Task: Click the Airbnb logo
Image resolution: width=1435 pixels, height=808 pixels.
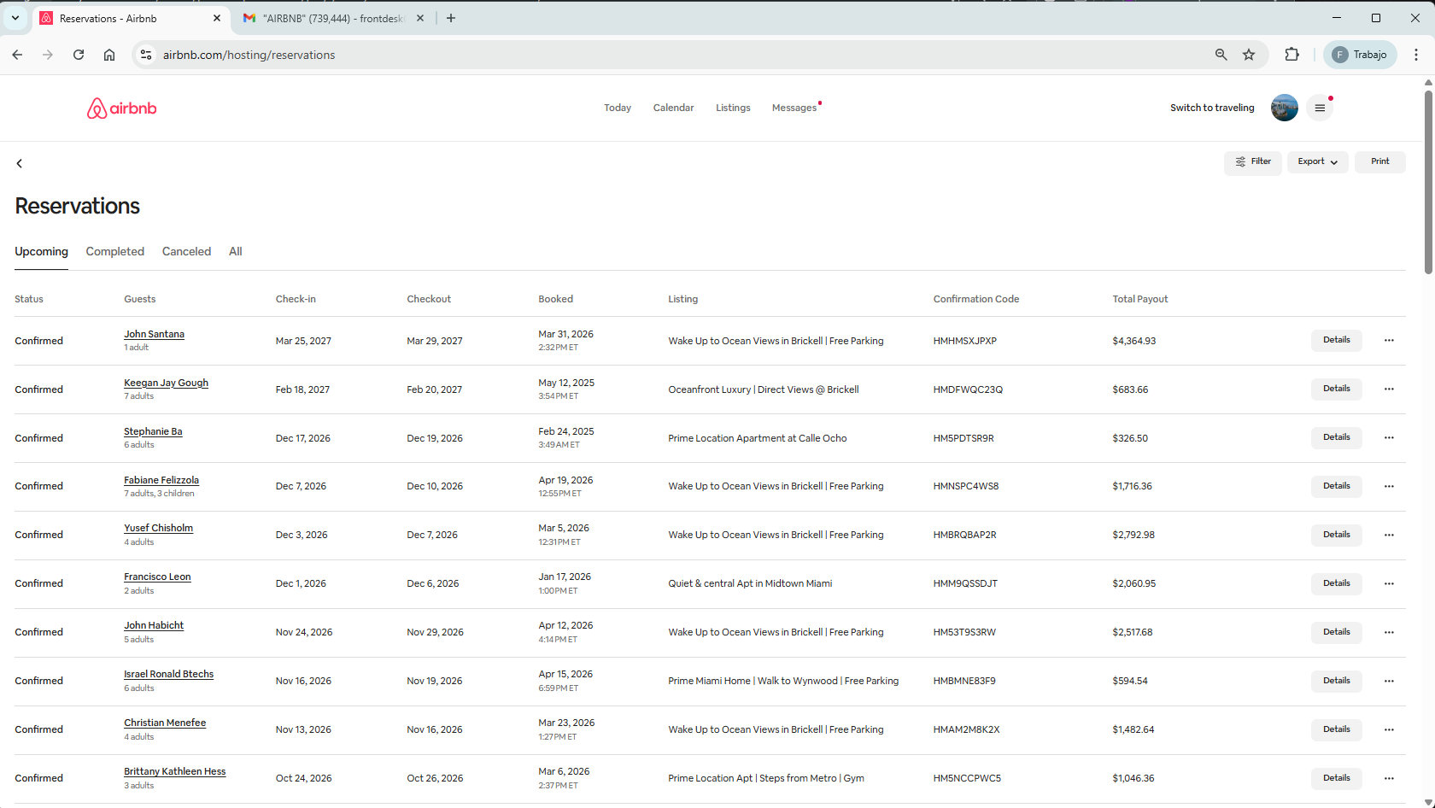Action: click(x=121, y=108)
